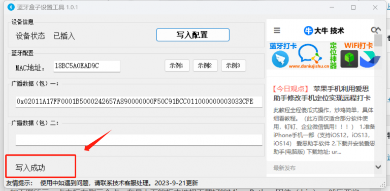This screenshot has height=191, width=390.
Task: Click the 大牛技术 site logo
Action: pos(324,30)
